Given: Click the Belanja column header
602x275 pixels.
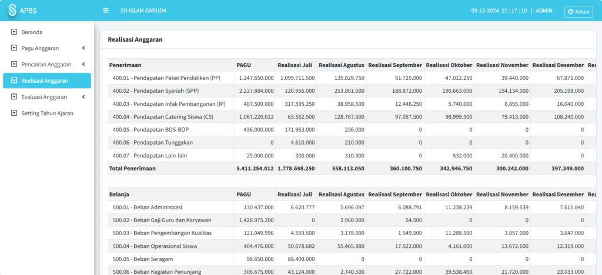Looking at the screenshot, I should click(171, 194).
